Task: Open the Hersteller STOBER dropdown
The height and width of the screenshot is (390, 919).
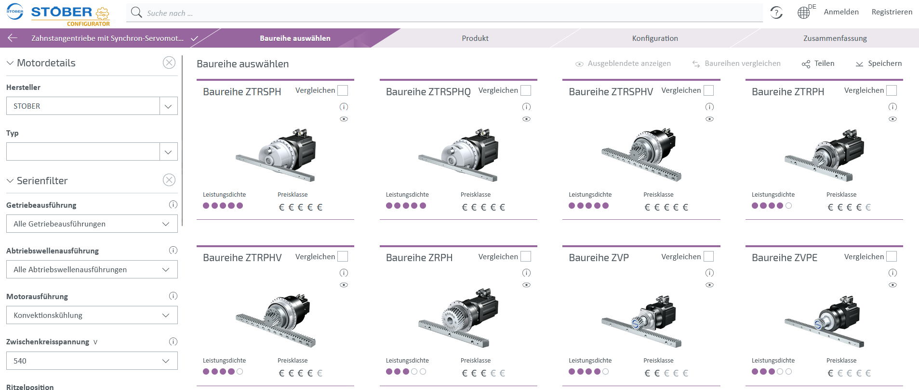Action: [x=168, y=106]
